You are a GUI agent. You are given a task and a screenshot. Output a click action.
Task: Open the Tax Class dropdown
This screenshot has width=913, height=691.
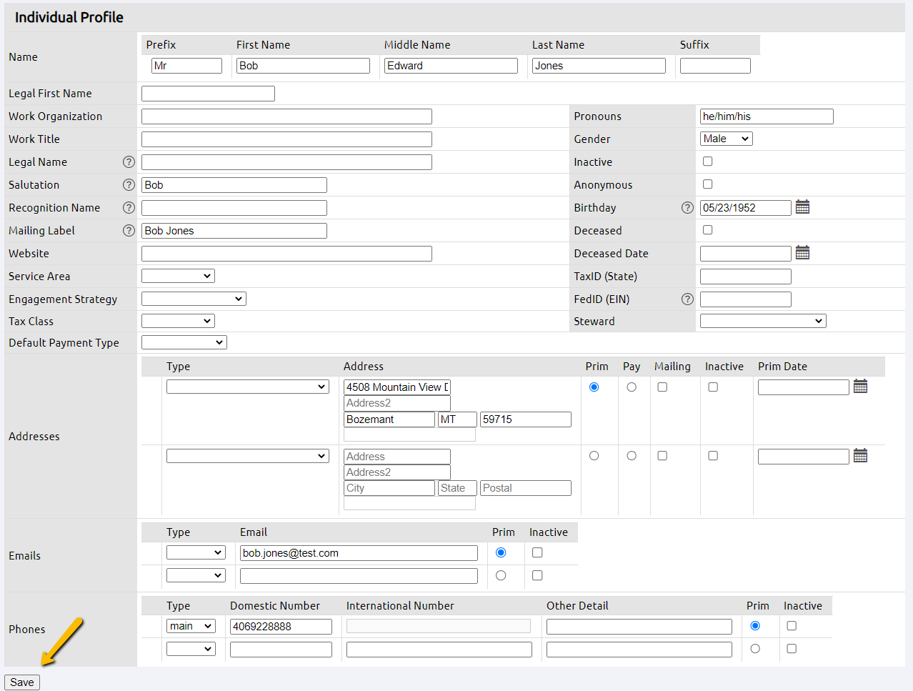[x=178, y=321]
